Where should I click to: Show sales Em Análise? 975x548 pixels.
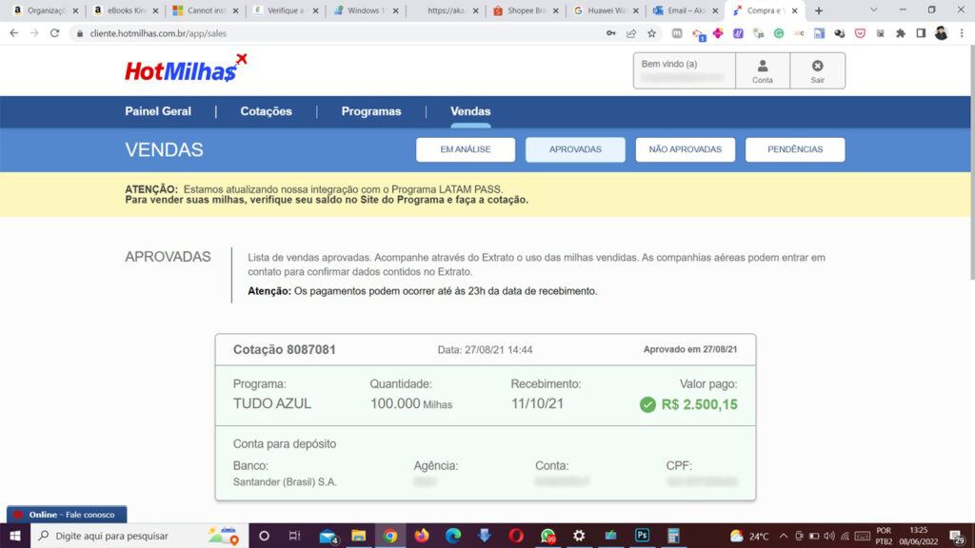pyautogui.click(x=465, y=149)
